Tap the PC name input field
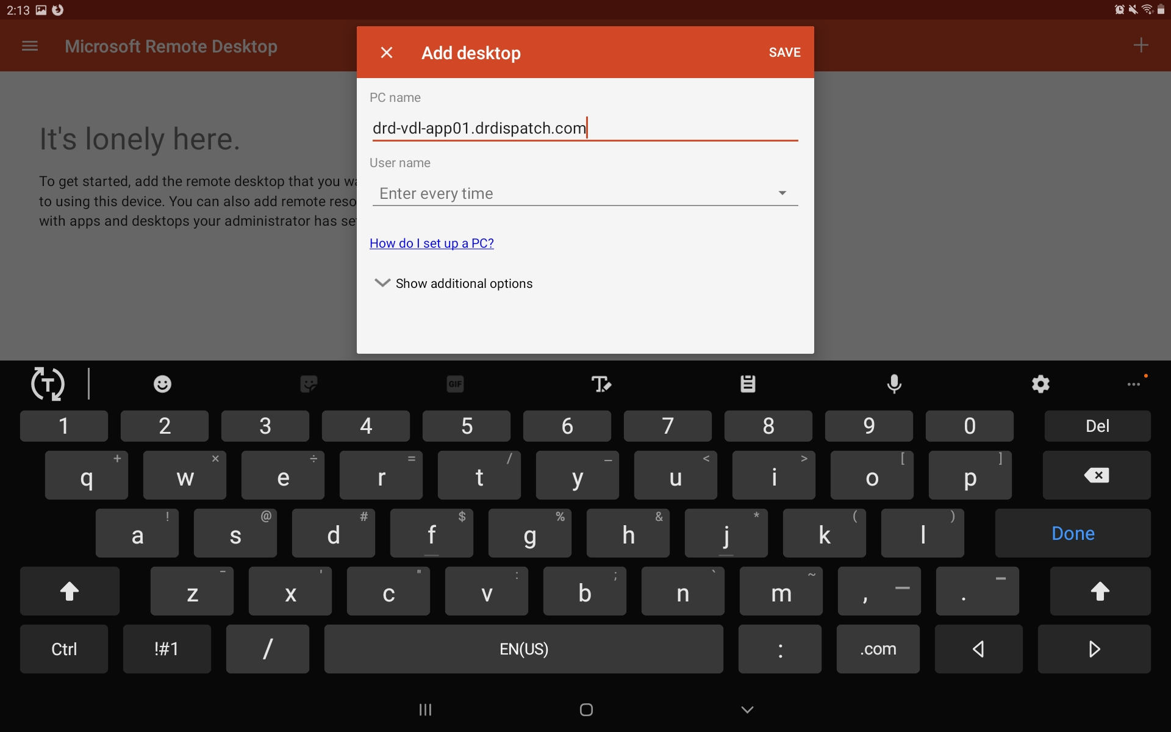This screenshot has width=1171, height=732. [584, 128]
